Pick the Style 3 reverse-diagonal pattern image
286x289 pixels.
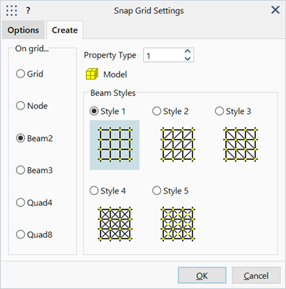pyautogui.click(x=240, y=144)
